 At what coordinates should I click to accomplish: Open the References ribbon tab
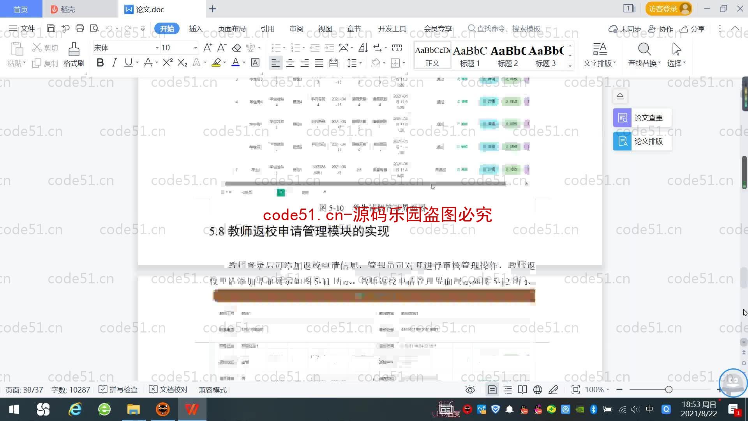267,29
